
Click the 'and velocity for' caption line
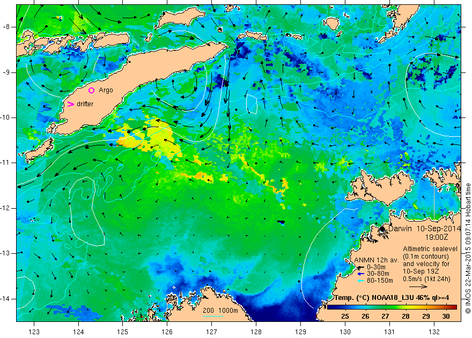(426, 264)
